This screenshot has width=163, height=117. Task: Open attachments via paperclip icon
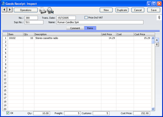click(159, 18)
